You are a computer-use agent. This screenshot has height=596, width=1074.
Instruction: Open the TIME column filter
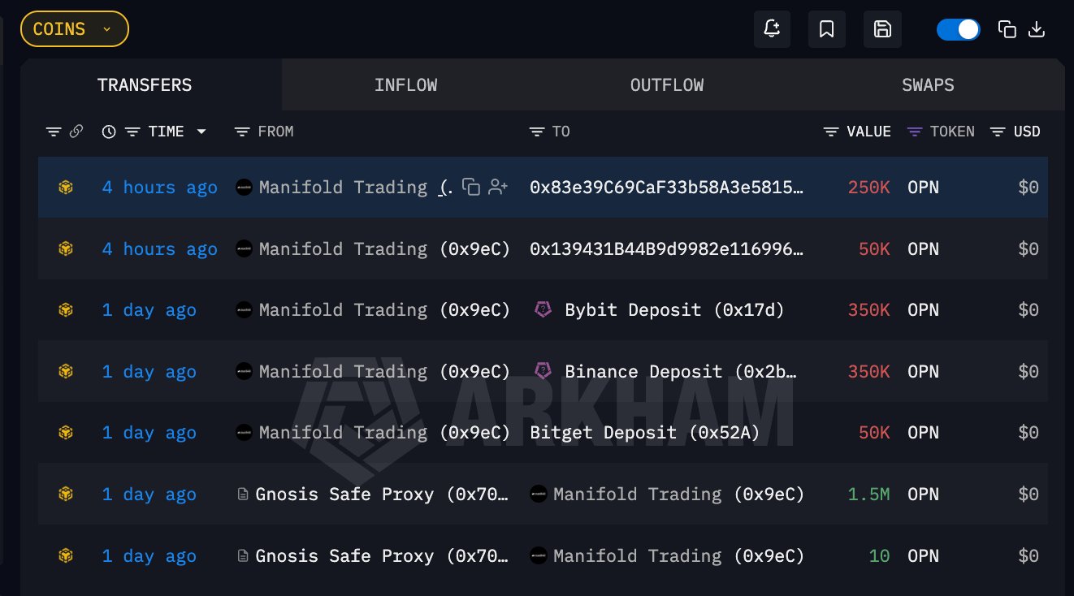(x=132, y=132)
